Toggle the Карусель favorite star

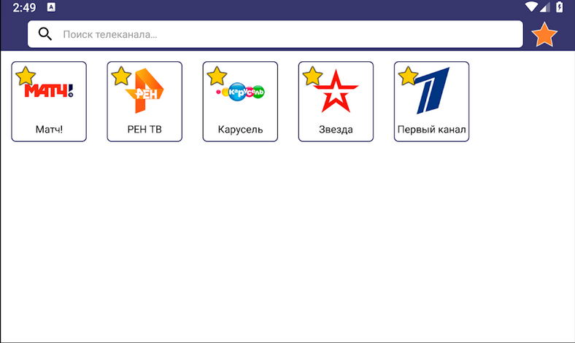[x=217, y=76]
